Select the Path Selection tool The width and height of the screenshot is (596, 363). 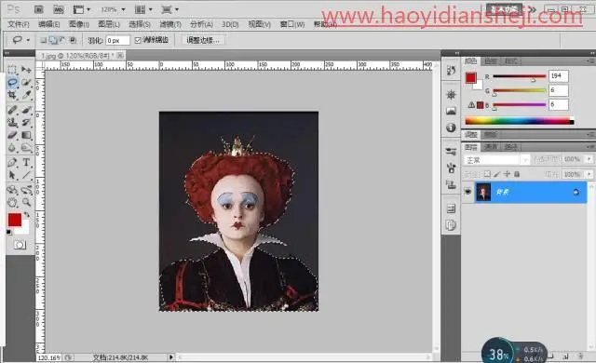coord(12,175)
